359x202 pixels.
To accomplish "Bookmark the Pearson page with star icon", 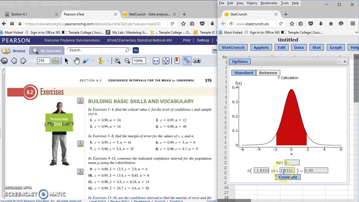I will pos(183,24).
